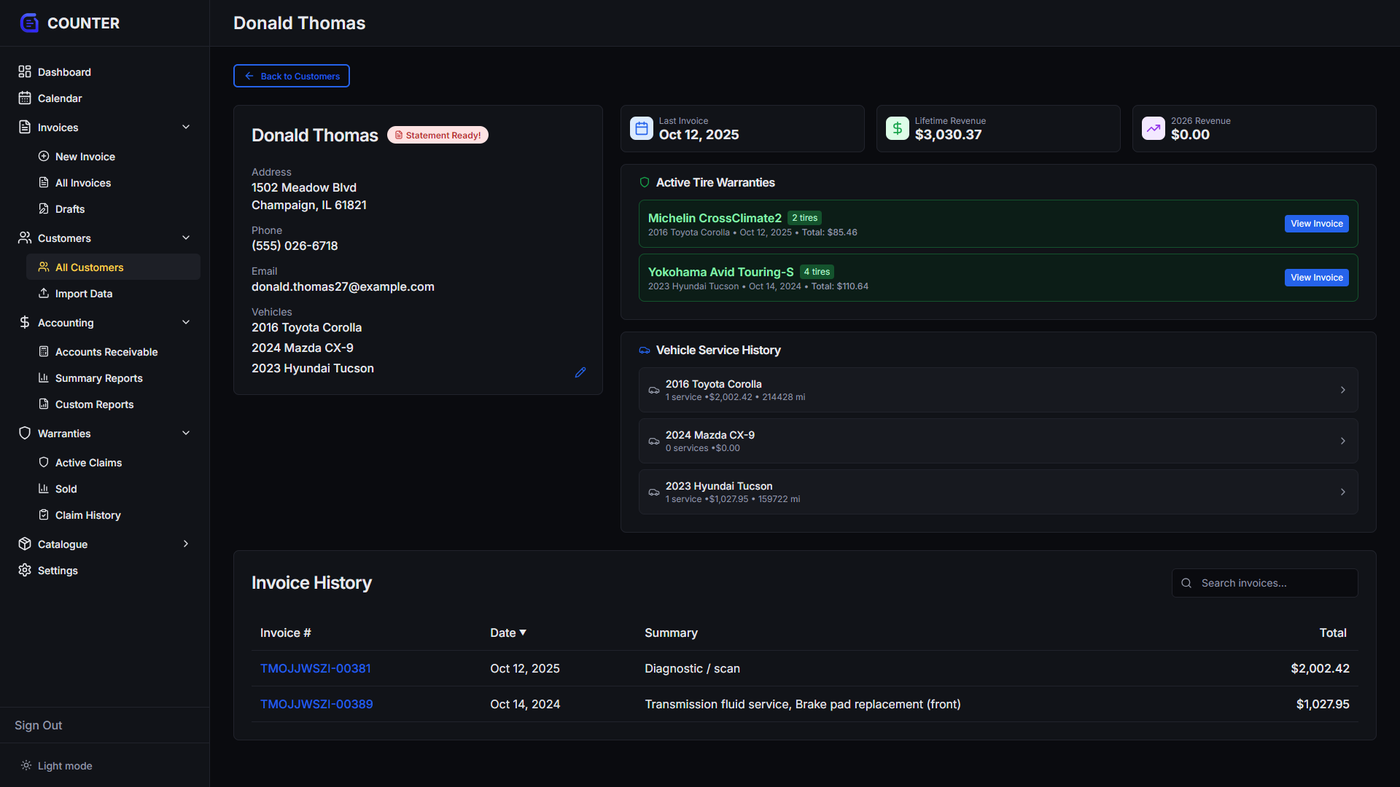Click the Custom Reports file icon
Image resolution: width=1400 pixels, height=787 pixels.
coord(44,404)
